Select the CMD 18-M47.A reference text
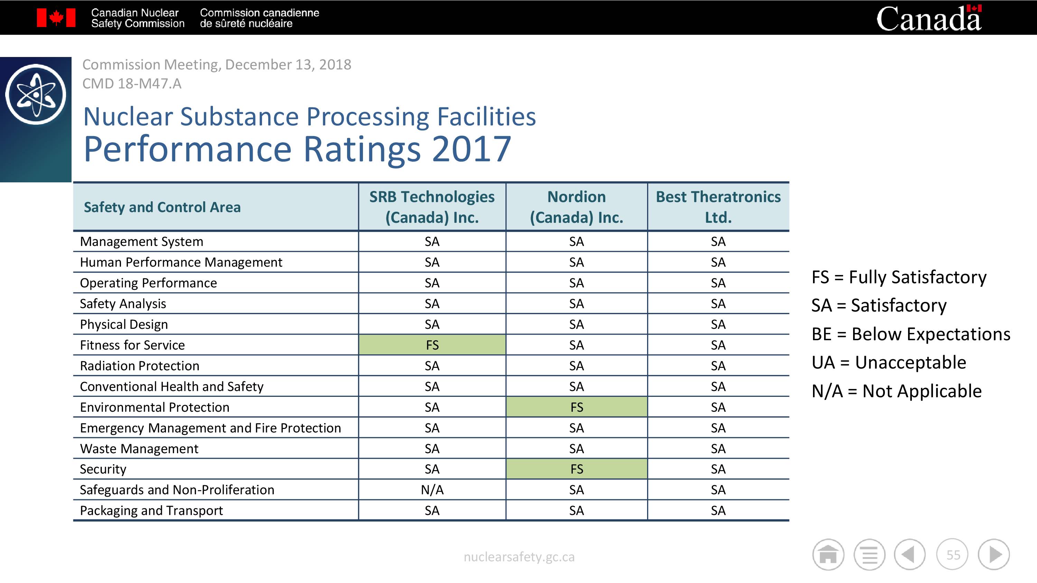The image size is (1037, 583). [x=132, y=84]
